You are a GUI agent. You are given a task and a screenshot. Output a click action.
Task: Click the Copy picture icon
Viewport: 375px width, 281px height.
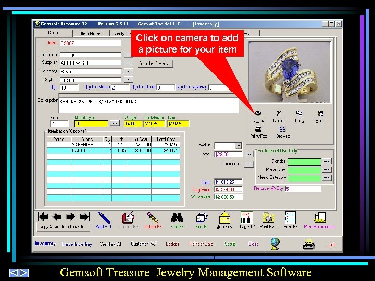pyautogui.click(x=299, y=113)
